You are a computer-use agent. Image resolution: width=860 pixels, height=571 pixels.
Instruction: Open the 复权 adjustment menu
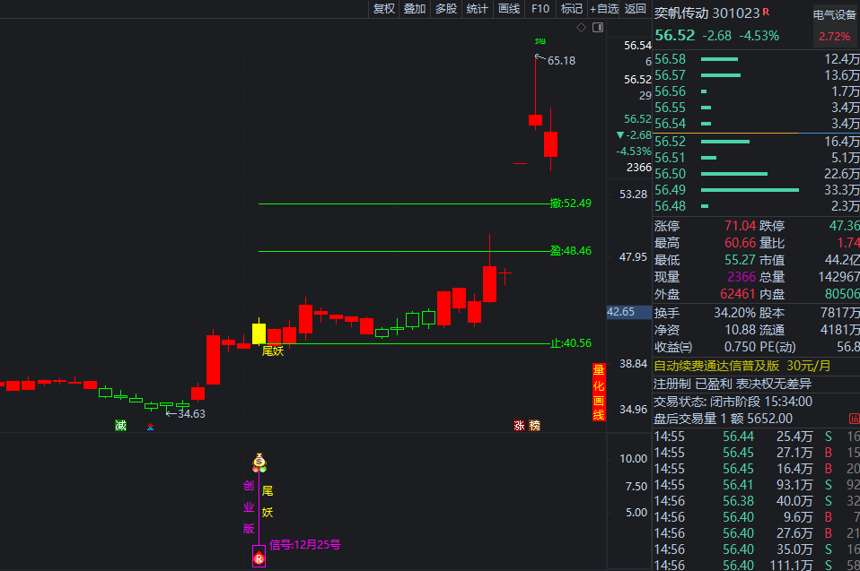pos(384,9)
